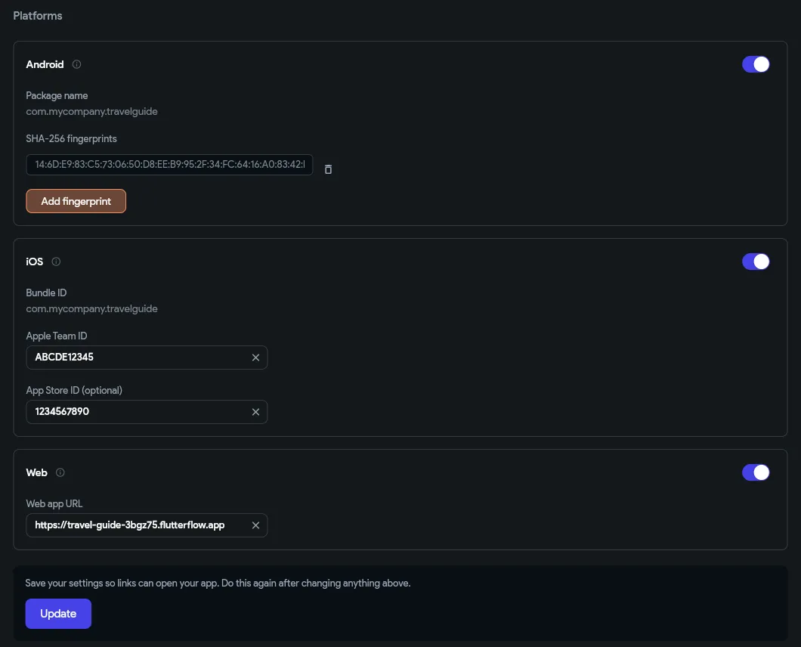This screenshot has width=801, height=647.
Task: Click the Package name label
Action: coord(57,95)
